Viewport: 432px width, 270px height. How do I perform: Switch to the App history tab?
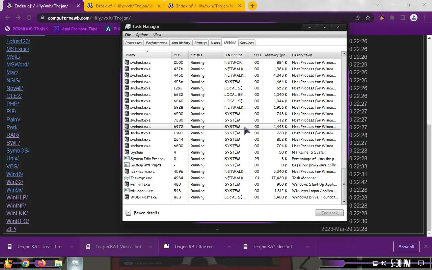point(181,43)
